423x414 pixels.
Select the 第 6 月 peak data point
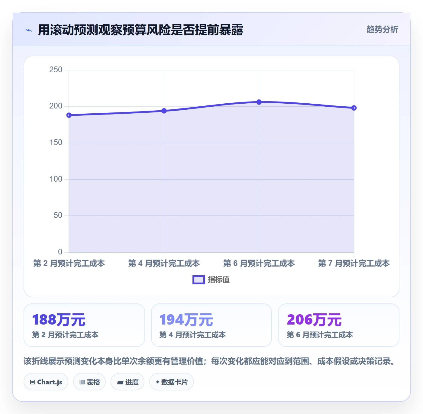(x=259, y=102)
